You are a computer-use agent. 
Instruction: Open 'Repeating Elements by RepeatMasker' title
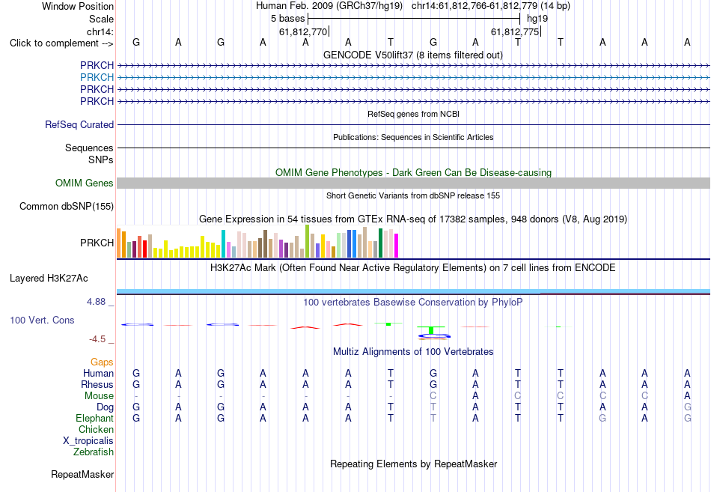click(414, 464)
